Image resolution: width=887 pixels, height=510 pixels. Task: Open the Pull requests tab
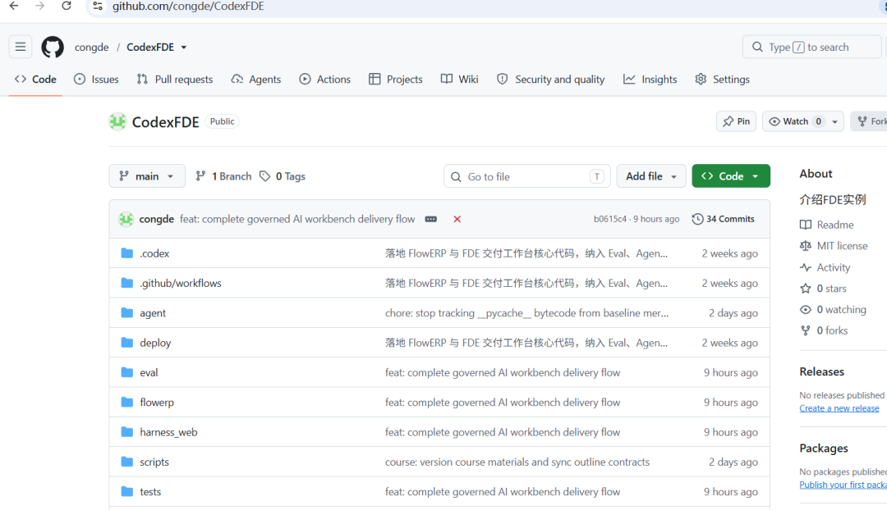175,79
